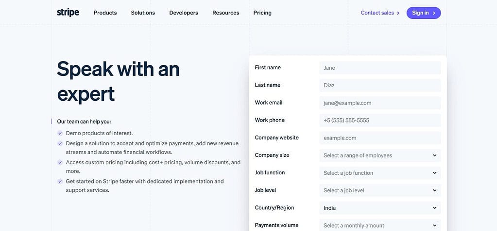
Task: Click the checkmark beside Design a solution
Action: [60, 143]
